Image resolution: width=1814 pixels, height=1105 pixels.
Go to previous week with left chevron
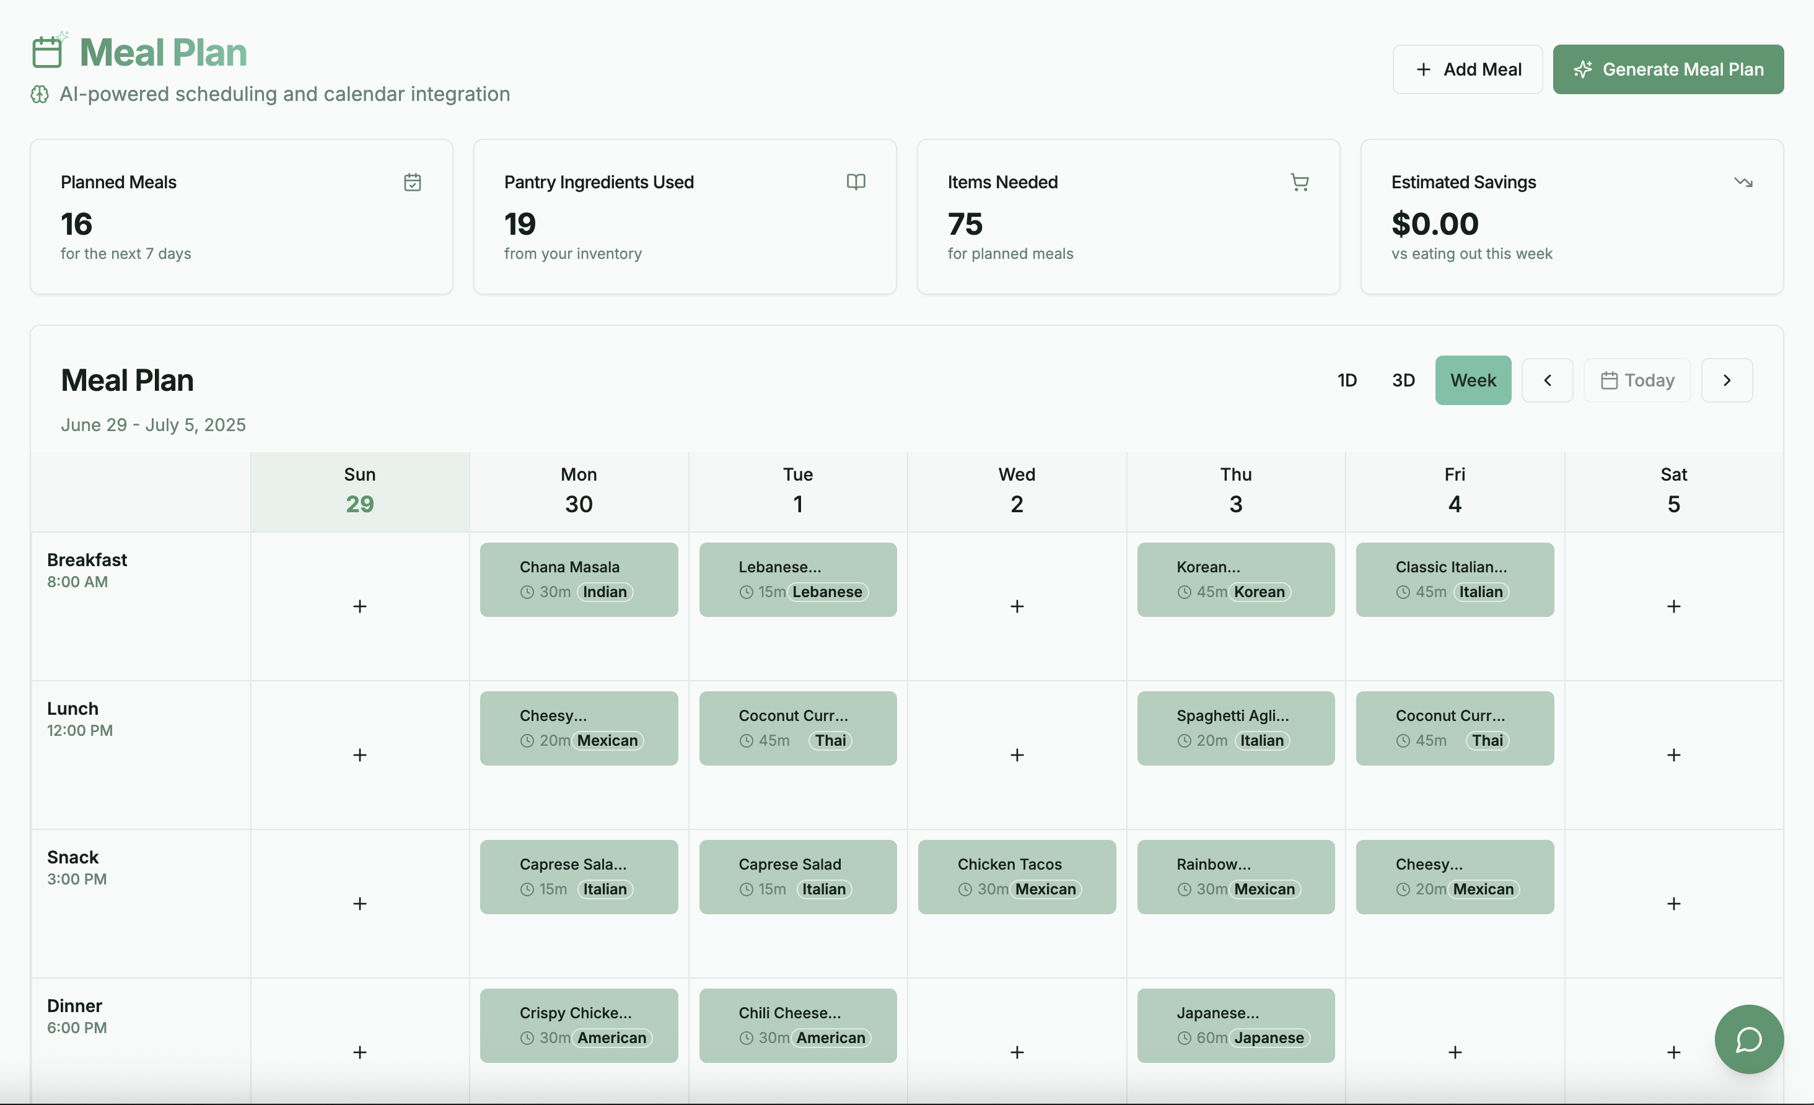pyautogui.click(x=1547, y=380)
